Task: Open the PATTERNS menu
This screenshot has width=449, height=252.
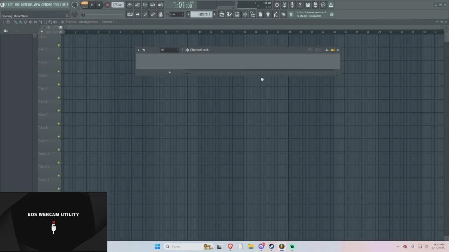Action: coord(27,5)
